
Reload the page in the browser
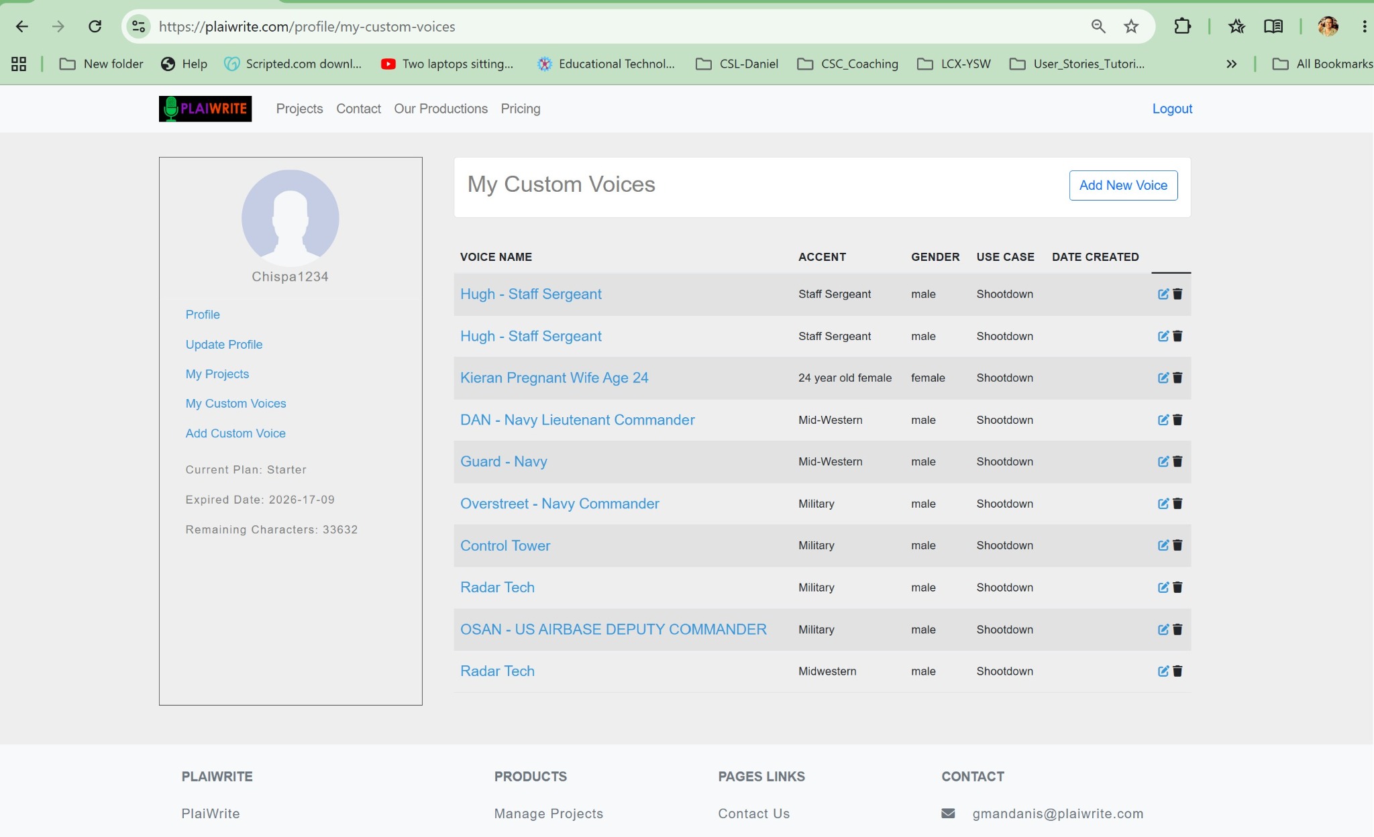[95, 27]
